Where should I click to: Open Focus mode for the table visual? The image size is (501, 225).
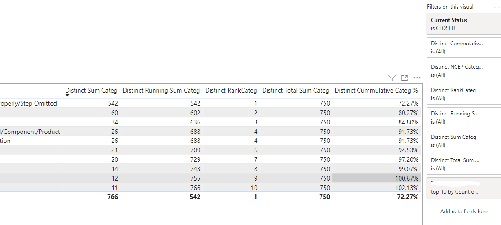point(404,78)
